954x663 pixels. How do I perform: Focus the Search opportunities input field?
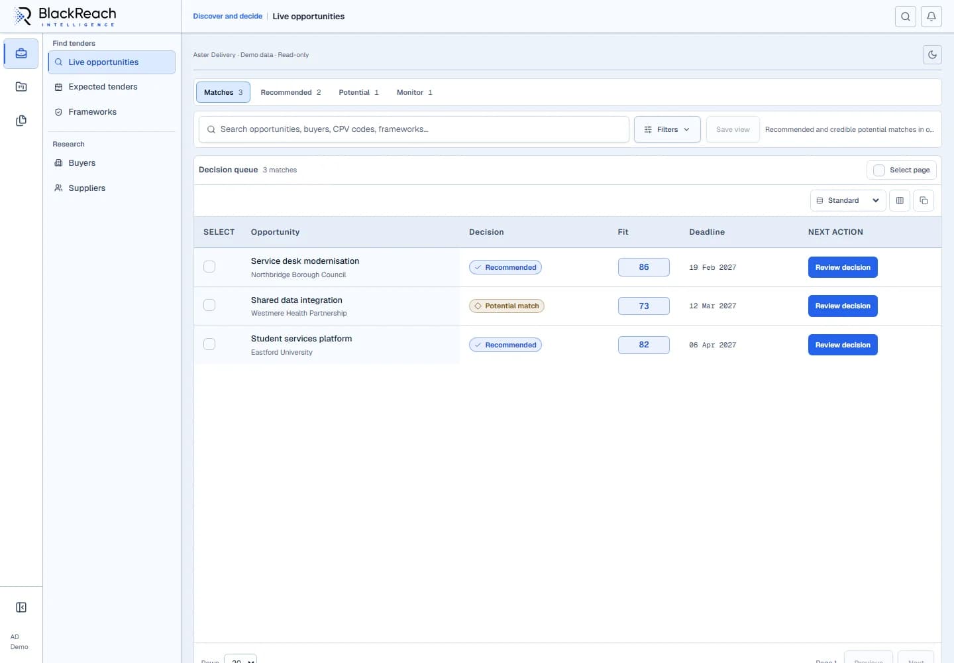414,129
